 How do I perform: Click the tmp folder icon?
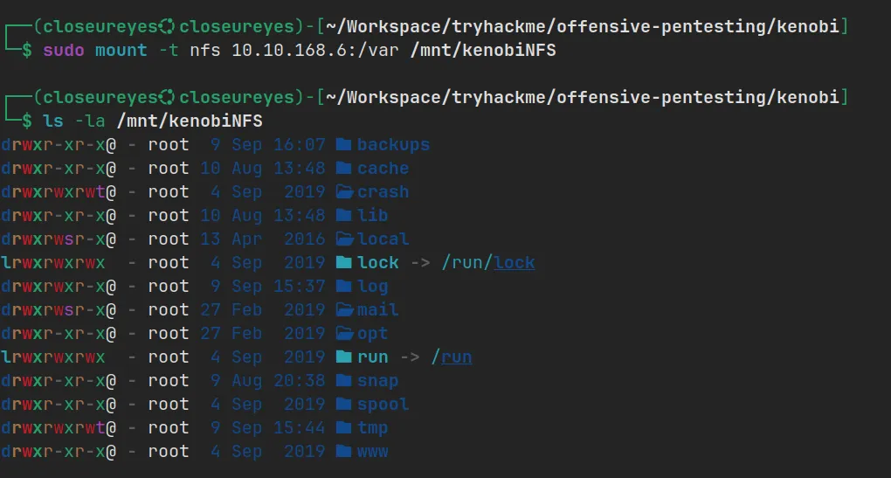(342, 428)
